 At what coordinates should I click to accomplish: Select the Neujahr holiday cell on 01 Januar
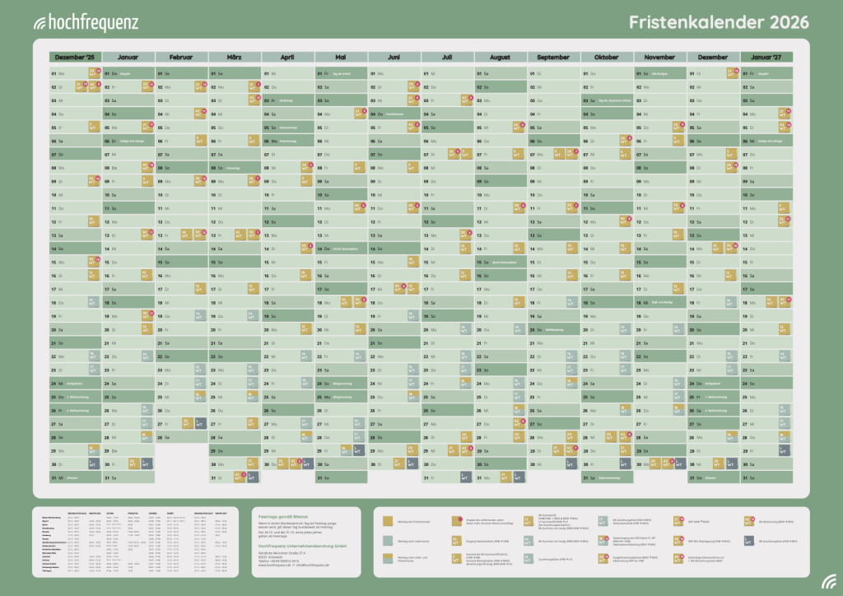(128, 73)
